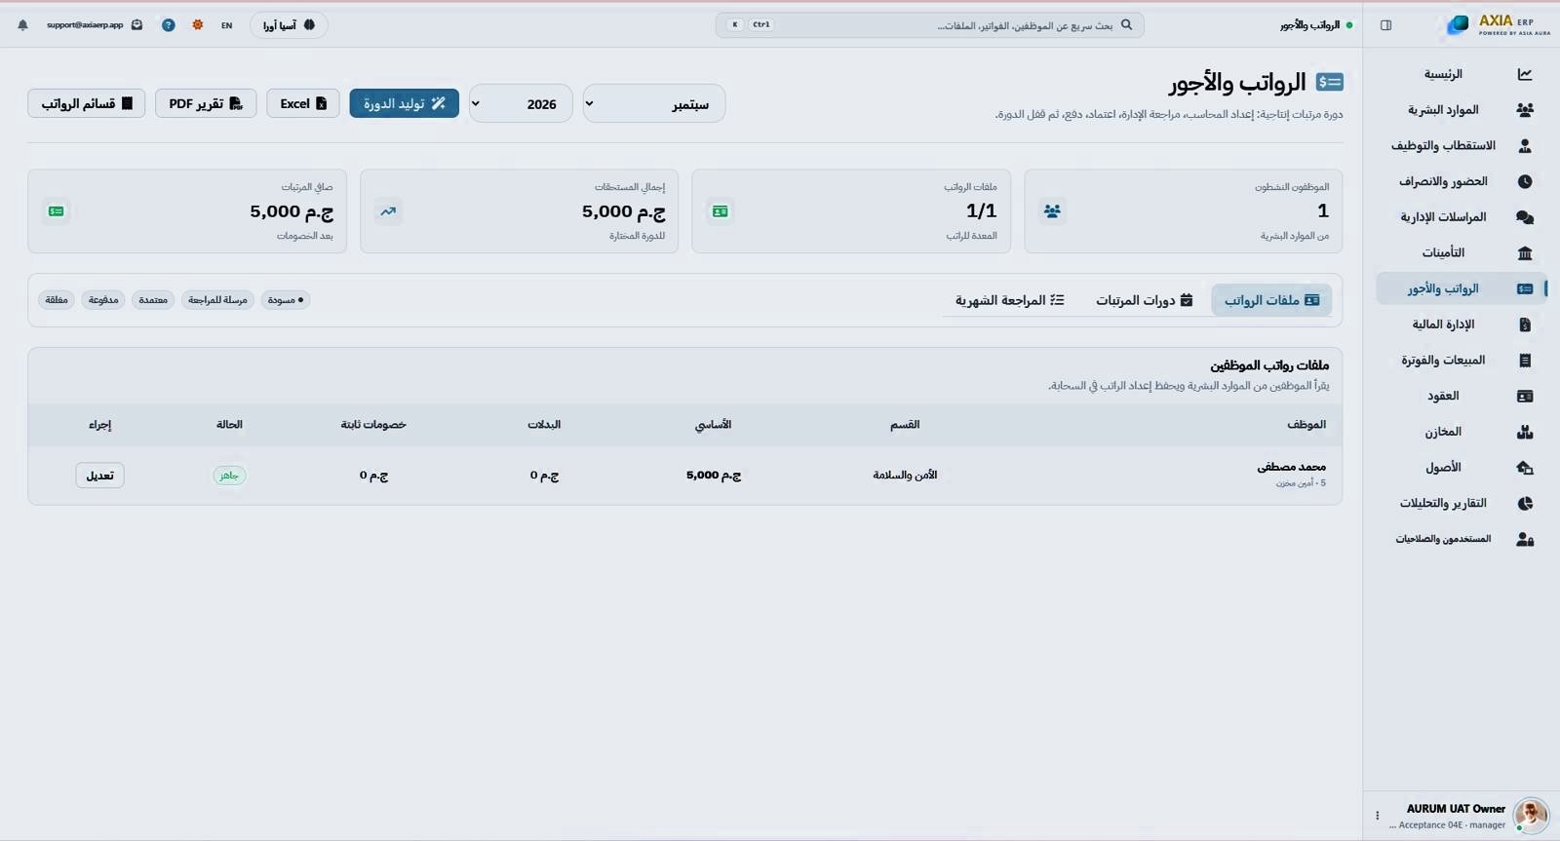
Task: Download the تقرير PDF report
Action: (206, 103)
